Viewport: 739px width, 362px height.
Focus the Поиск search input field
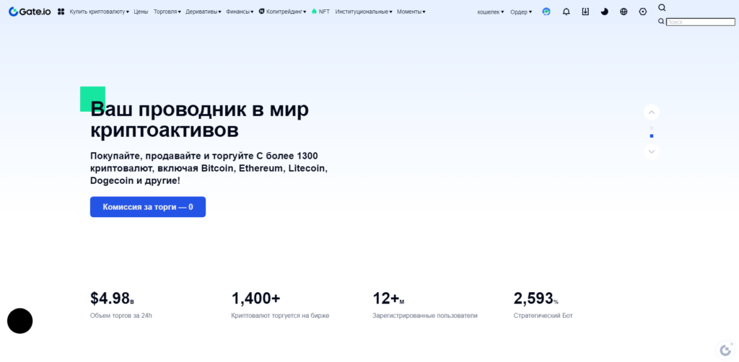[x=700, y=22]
